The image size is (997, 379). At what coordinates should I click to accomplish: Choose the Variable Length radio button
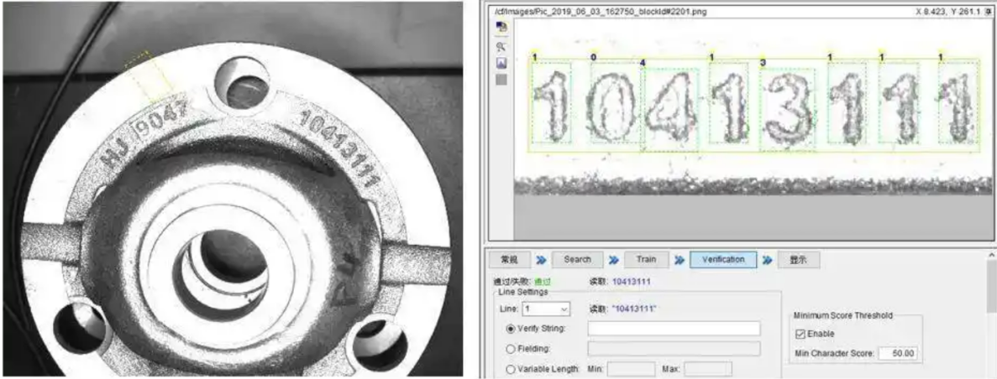509,369
